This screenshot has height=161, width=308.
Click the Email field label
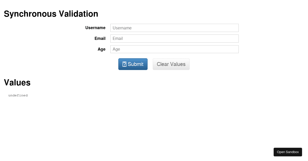tap(100, 39)
